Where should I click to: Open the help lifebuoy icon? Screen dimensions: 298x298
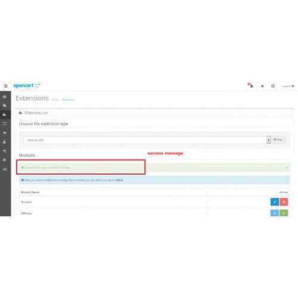pos(273,86)
